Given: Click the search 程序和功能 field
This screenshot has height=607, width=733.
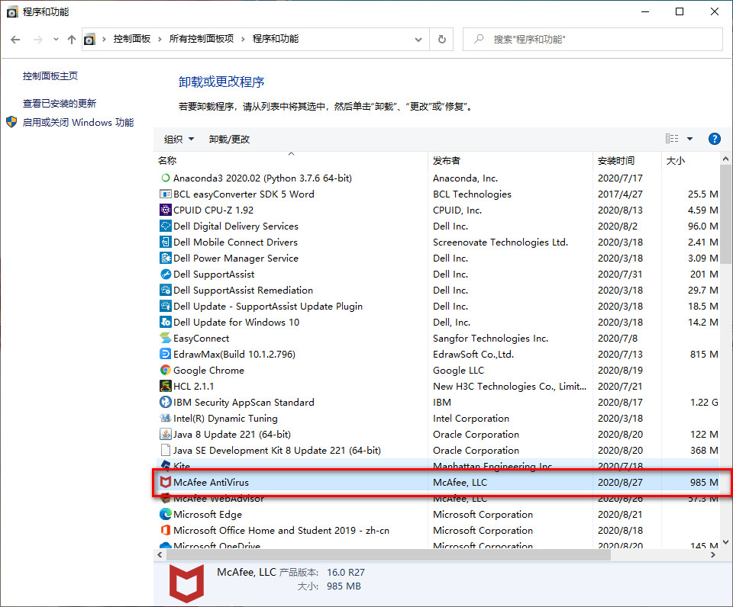Looking at the screenshot, I should pos(593,39).
